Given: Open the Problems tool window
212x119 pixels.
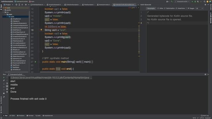Looking at the screenshot, I should 21,116.
